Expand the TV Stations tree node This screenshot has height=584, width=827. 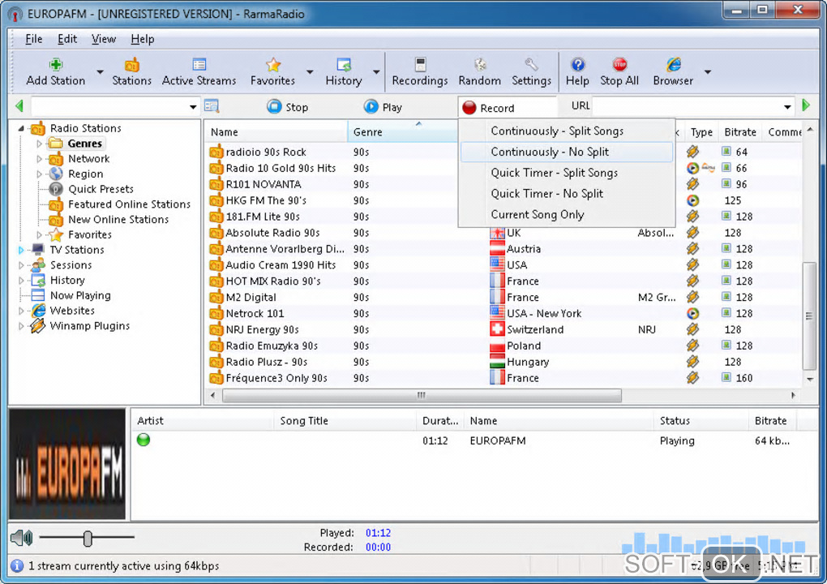coord(21,250)
